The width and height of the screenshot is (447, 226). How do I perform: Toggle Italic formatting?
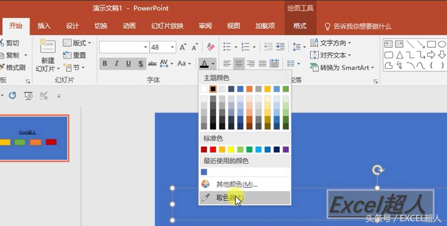(117, 63)
